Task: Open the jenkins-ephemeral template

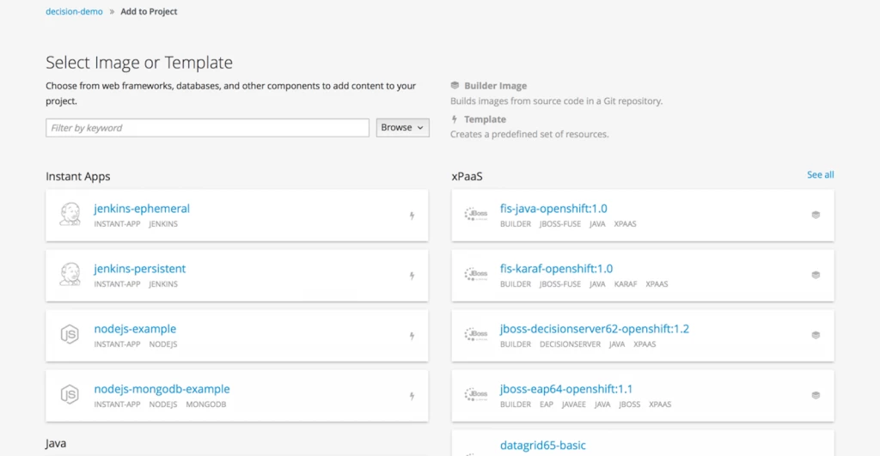Action: point(142,208)
